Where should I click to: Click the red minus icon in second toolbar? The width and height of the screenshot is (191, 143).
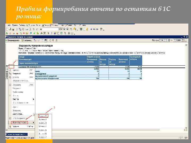(24, 33)
